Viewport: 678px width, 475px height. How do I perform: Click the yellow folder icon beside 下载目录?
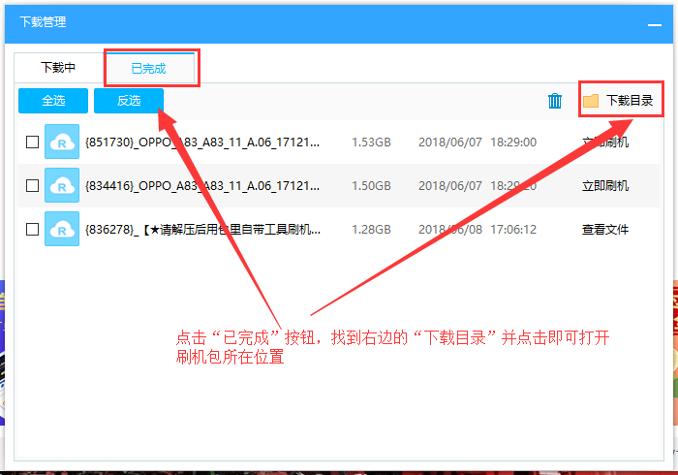(590, 101)
